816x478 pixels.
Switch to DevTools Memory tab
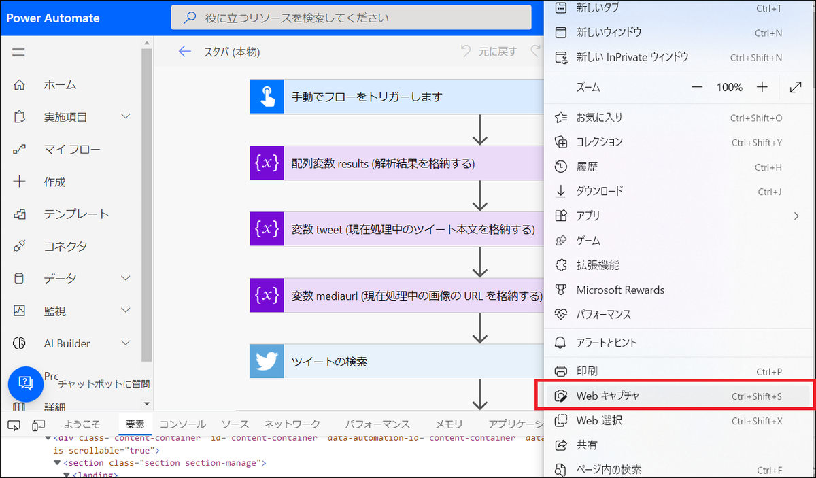pyautogui.click(x=449, y=424)
